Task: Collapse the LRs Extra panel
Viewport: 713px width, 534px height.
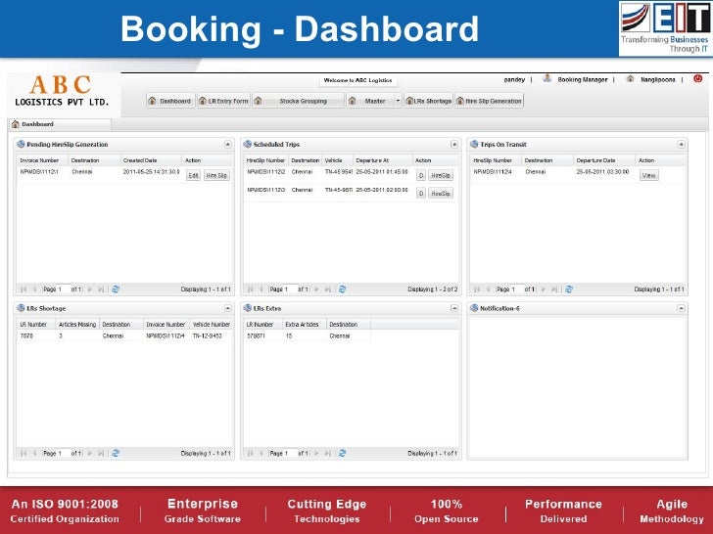Action: point(453,308)
